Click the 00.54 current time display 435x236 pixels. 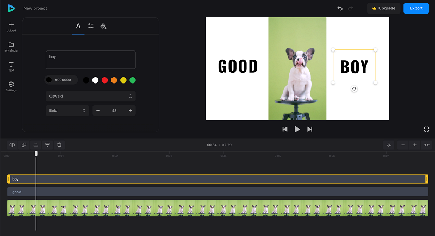[212, 145]
